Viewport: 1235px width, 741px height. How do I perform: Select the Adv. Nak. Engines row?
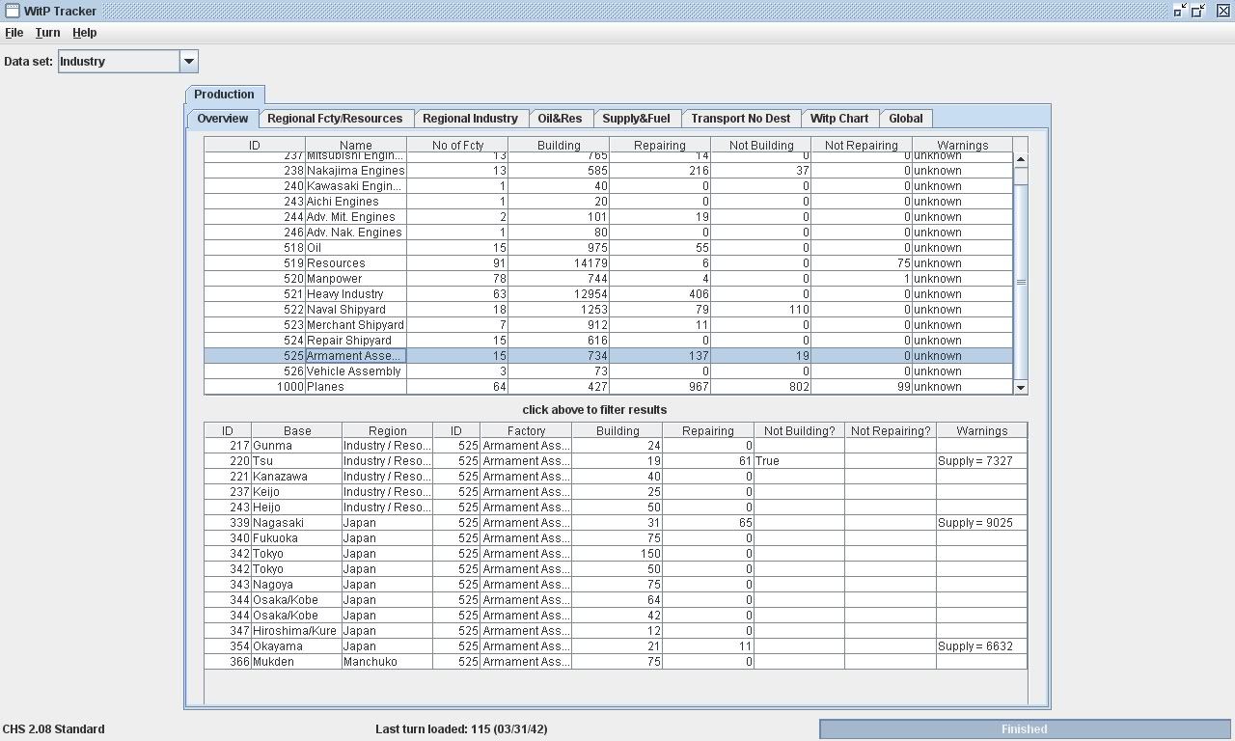pos(608,233)
